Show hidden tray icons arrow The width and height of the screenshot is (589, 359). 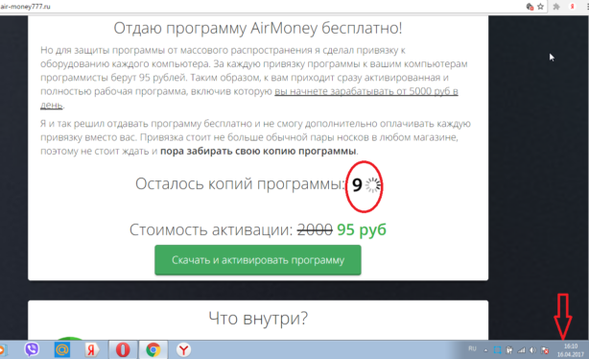click(485, 350)
